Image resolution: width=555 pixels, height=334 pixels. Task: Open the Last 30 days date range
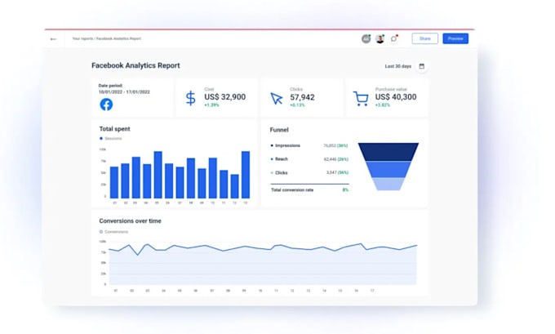tap(397, 66)
